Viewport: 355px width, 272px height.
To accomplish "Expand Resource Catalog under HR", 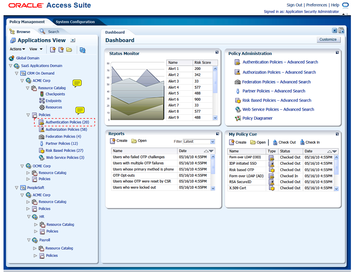I will pyautogui.click(x=36, y=225).
